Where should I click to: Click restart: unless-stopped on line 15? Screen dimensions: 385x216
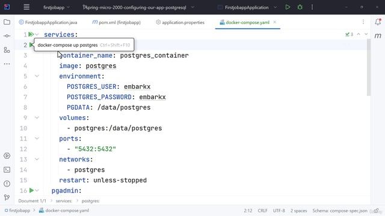pyautogui.click(x=103, y=180)
